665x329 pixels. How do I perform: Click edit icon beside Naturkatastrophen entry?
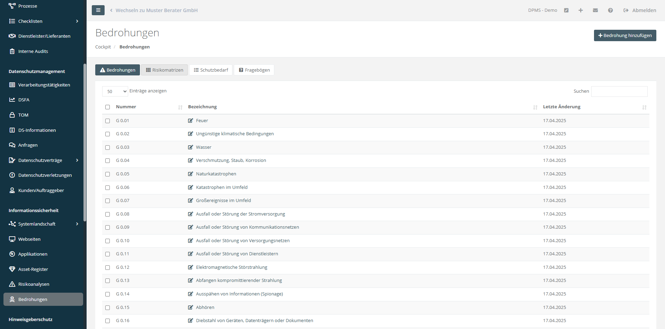pos(190,174)
